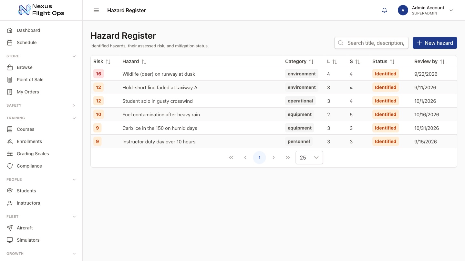Create a New hazard
The height and width of the screenshot is (261, 465).
[435, 43]
